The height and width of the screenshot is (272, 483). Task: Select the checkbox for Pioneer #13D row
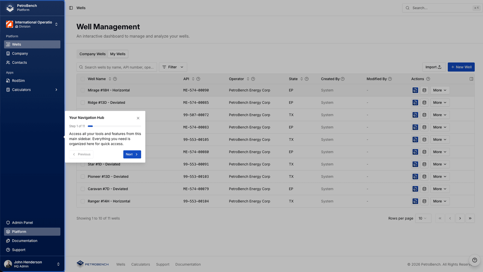click(82, 176)
